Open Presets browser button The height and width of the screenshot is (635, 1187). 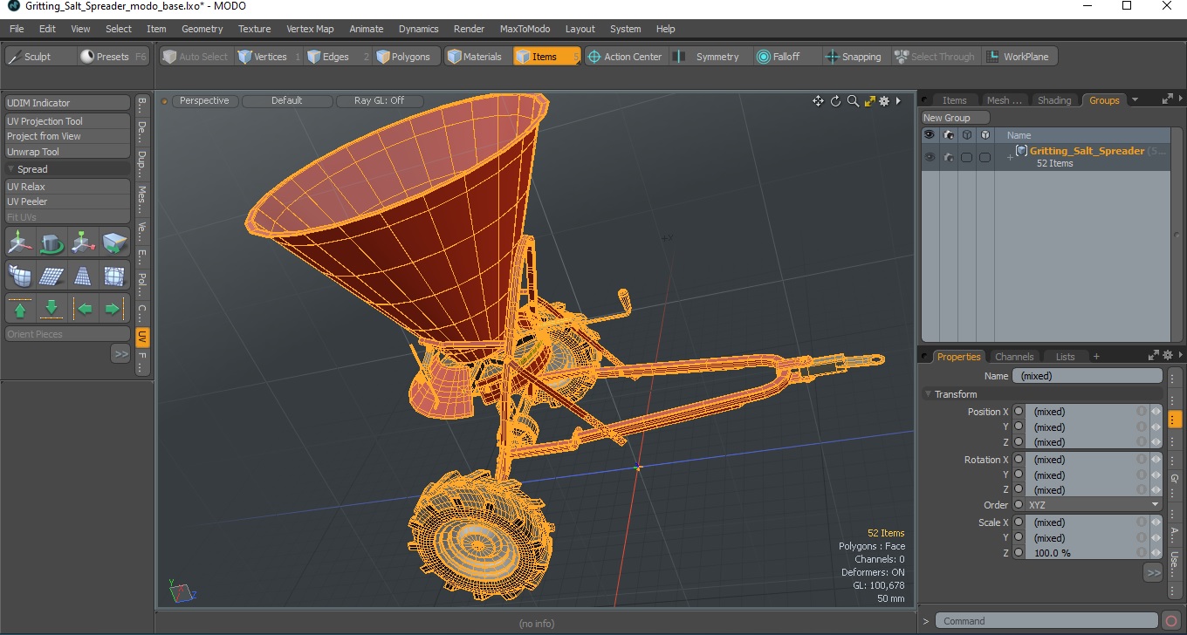113,57
